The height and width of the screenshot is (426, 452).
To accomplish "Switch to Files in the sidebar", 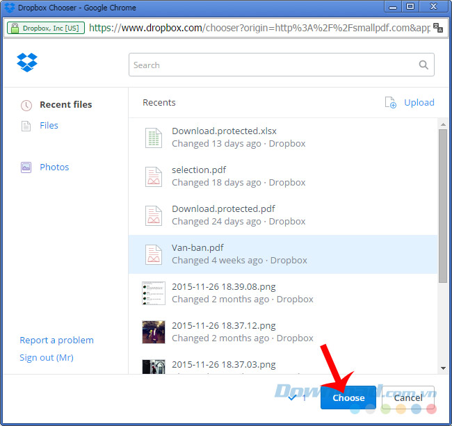I will tap(49, 126).
